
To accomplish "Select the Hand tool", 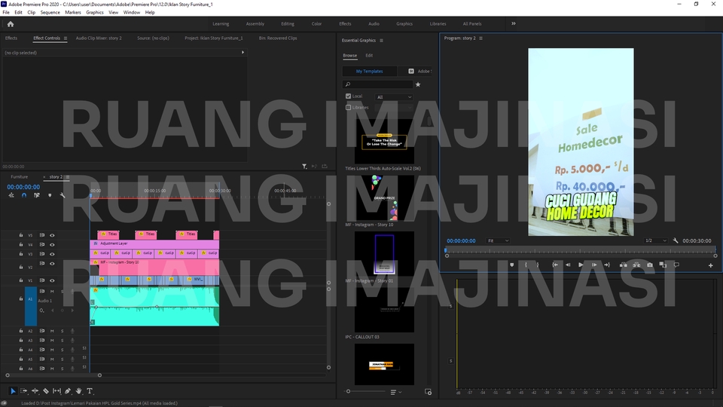I will pos(79,391).
